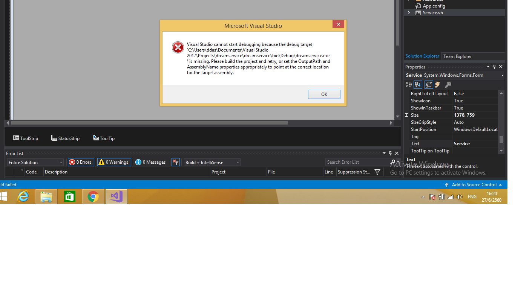Select the Tag property row
Viewport: 515px width, 289px height.
[454, 137]
